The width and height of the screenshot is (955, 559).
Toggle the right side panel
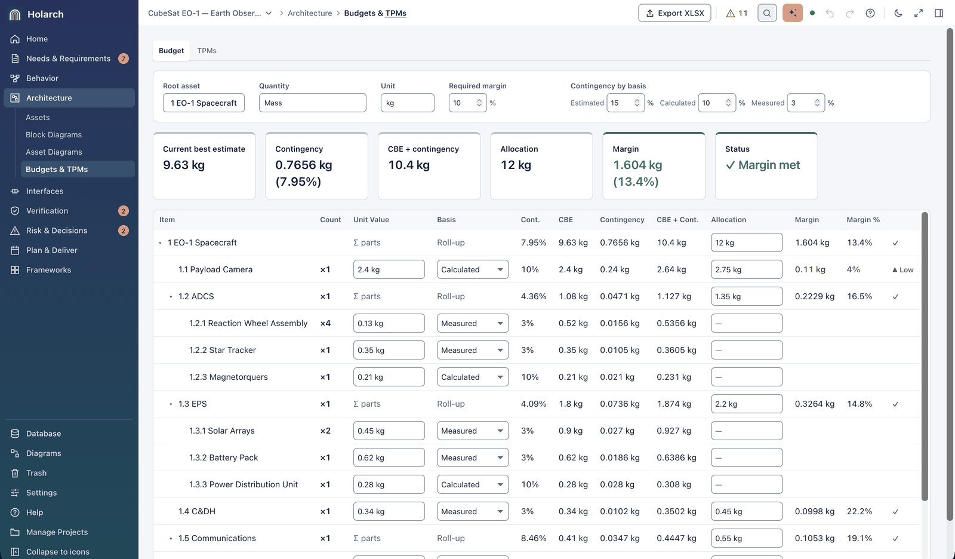pyautogui.click(x=939, y=13)
